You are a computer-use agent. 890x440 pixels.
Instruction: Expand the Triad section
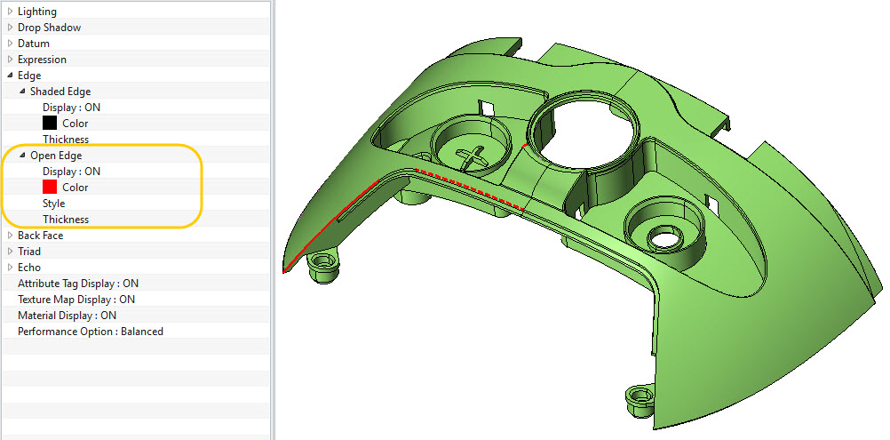coord(11,251)
